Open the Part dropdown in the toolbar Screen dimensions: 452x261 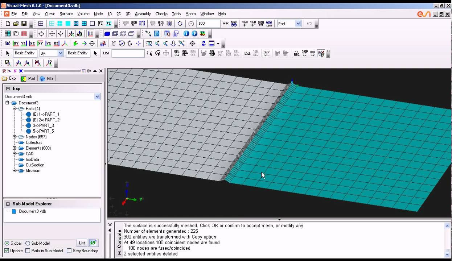click(298, 24)
